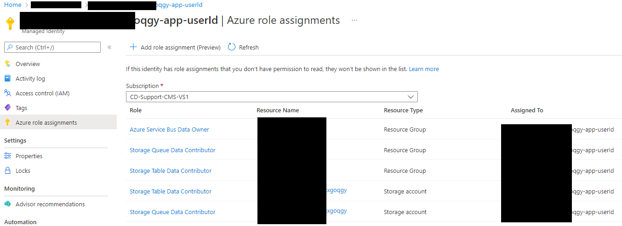
Task: Click Resource Group type in Service Bus row
Action: 405,130
